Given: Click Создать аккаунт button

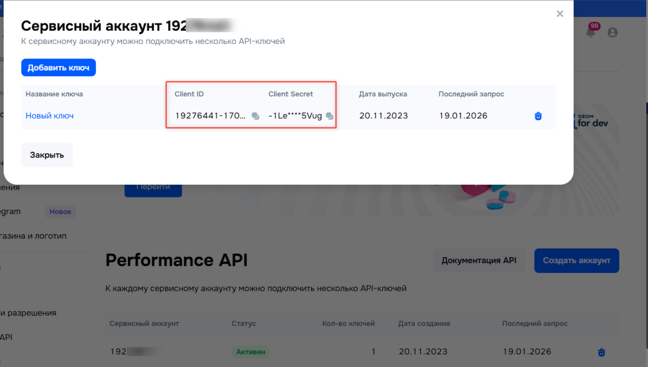Looking at the screenshot, I should pos(576,260).
